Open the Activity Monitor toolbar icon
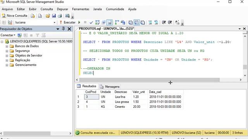 pyautogui.click(x=67, y=15)
